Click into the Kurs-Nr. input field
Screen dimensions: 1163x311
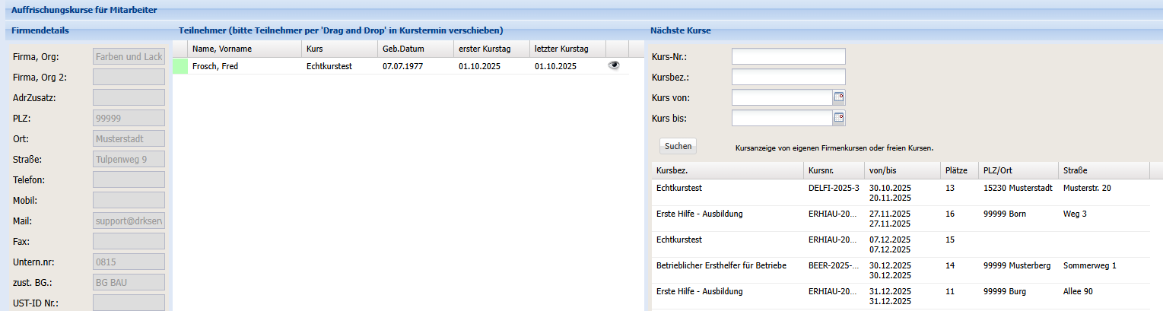coord(788,56)
